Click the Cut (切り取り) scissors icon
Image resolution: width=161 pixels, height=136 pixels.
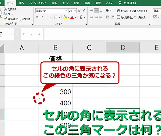5,9
